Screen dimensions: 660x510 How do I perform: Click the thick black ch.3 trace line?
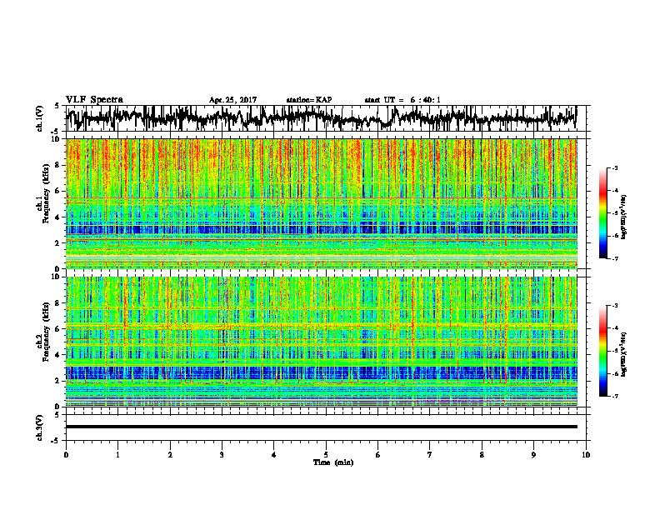321,427
